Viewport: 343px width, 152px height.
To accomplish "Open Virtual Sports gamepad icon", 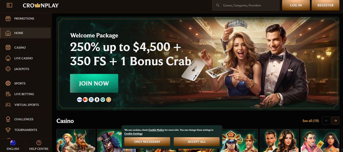I will pos(8,105).
